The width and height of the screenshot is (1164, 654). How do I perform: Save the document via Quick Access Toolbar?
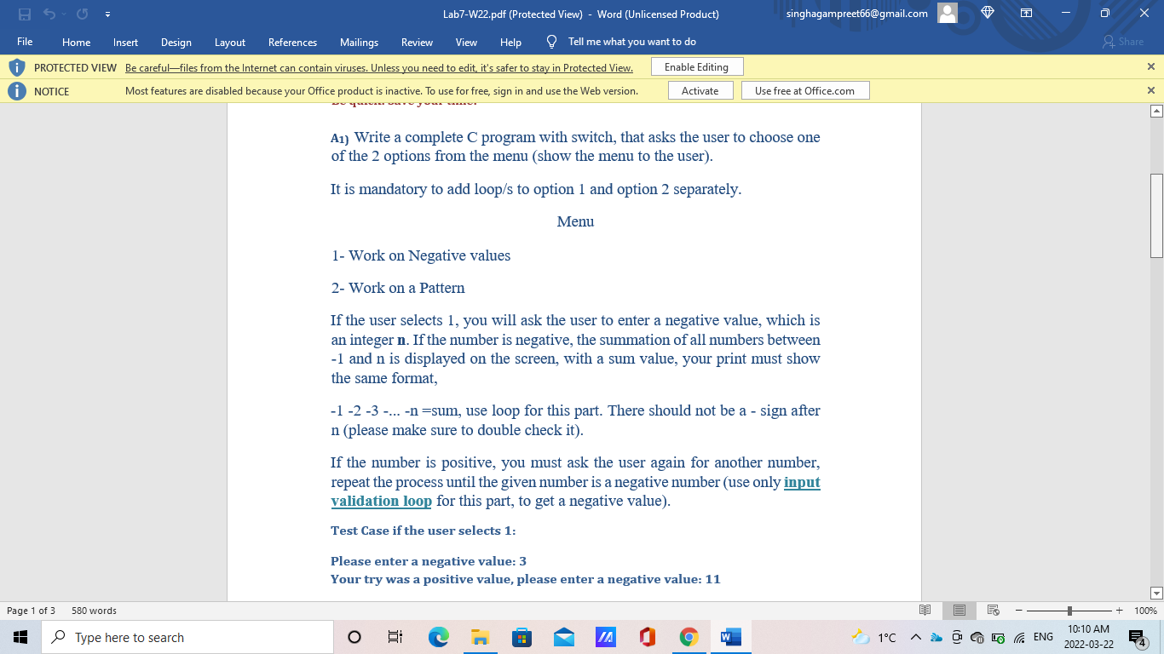tap(24, 14)
